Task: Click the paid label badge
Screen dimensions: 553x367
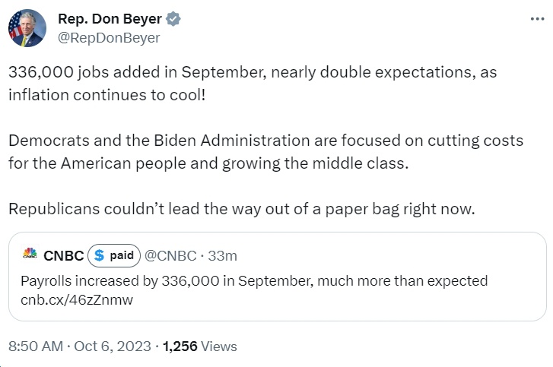Action: (114, 255)
